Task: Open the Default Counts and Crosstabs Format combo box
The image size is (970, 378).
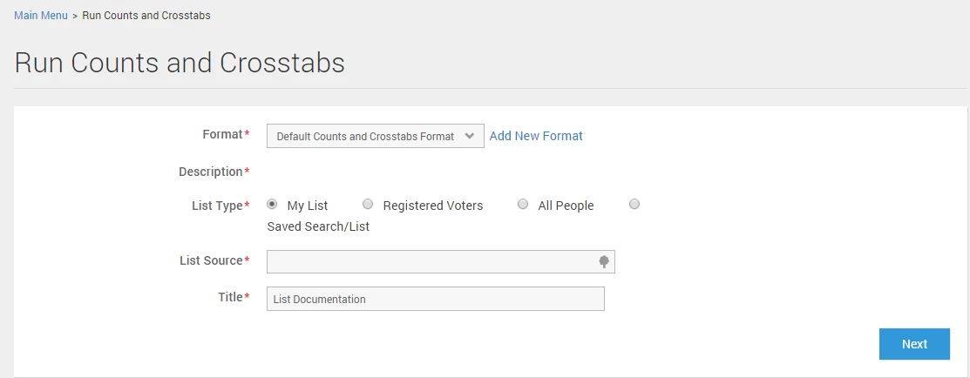Action: (366, 136)
